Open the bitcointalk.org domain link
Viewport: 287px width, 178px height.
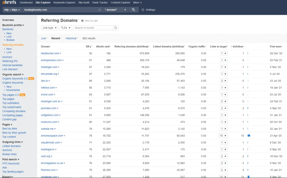click(49, 74)
